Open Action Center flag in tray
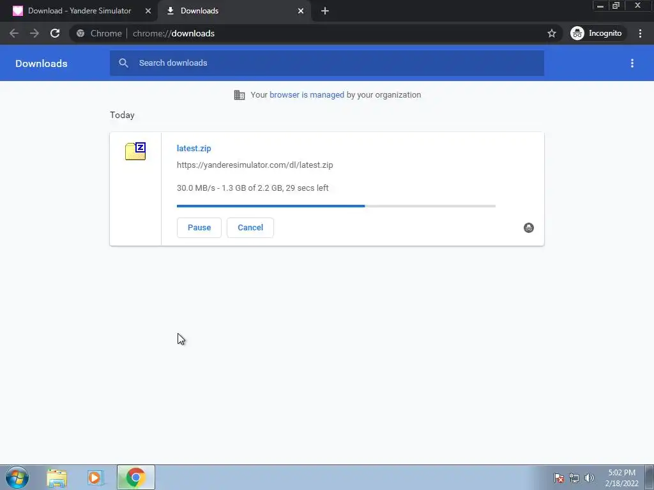The height and width of the screenshot is (490, 654). [559, 478]
